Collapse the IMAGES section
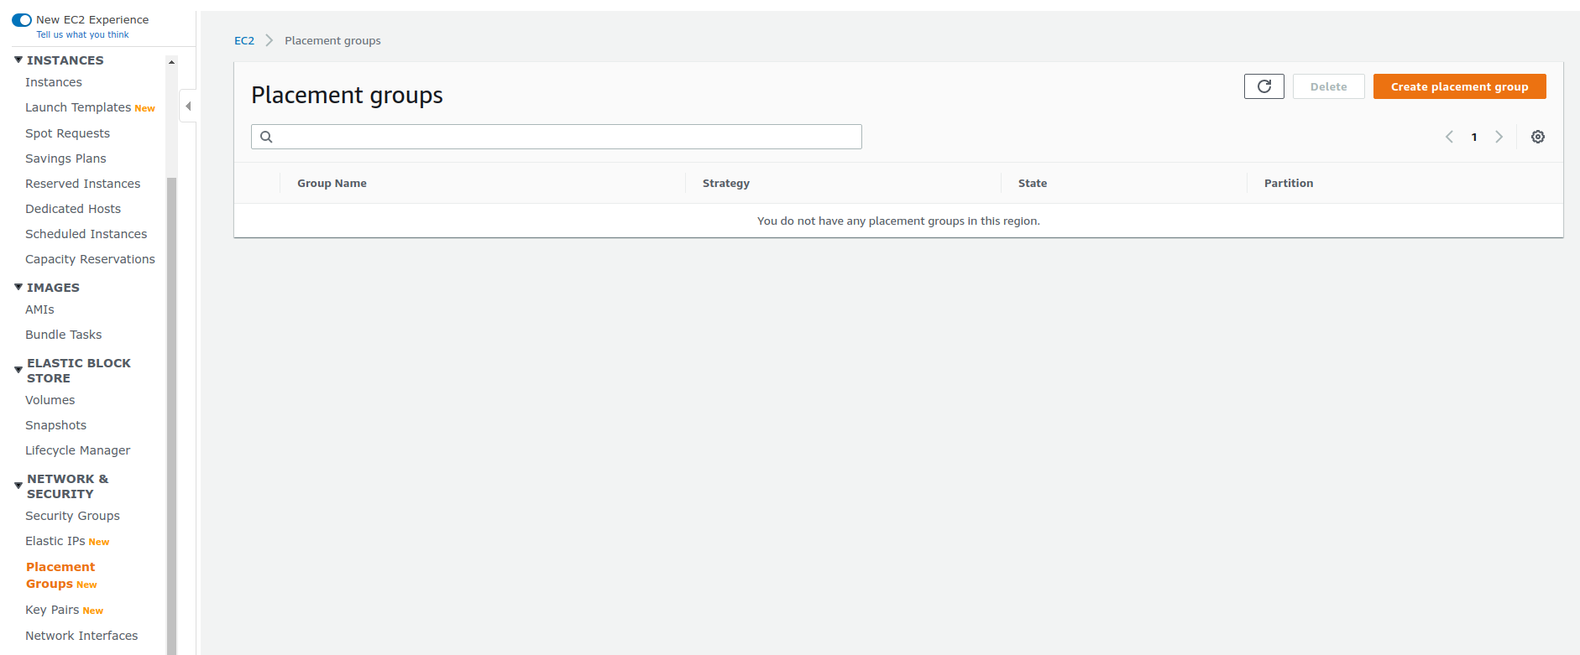Viewport: 1580px width, 655px height. point(18,287)
